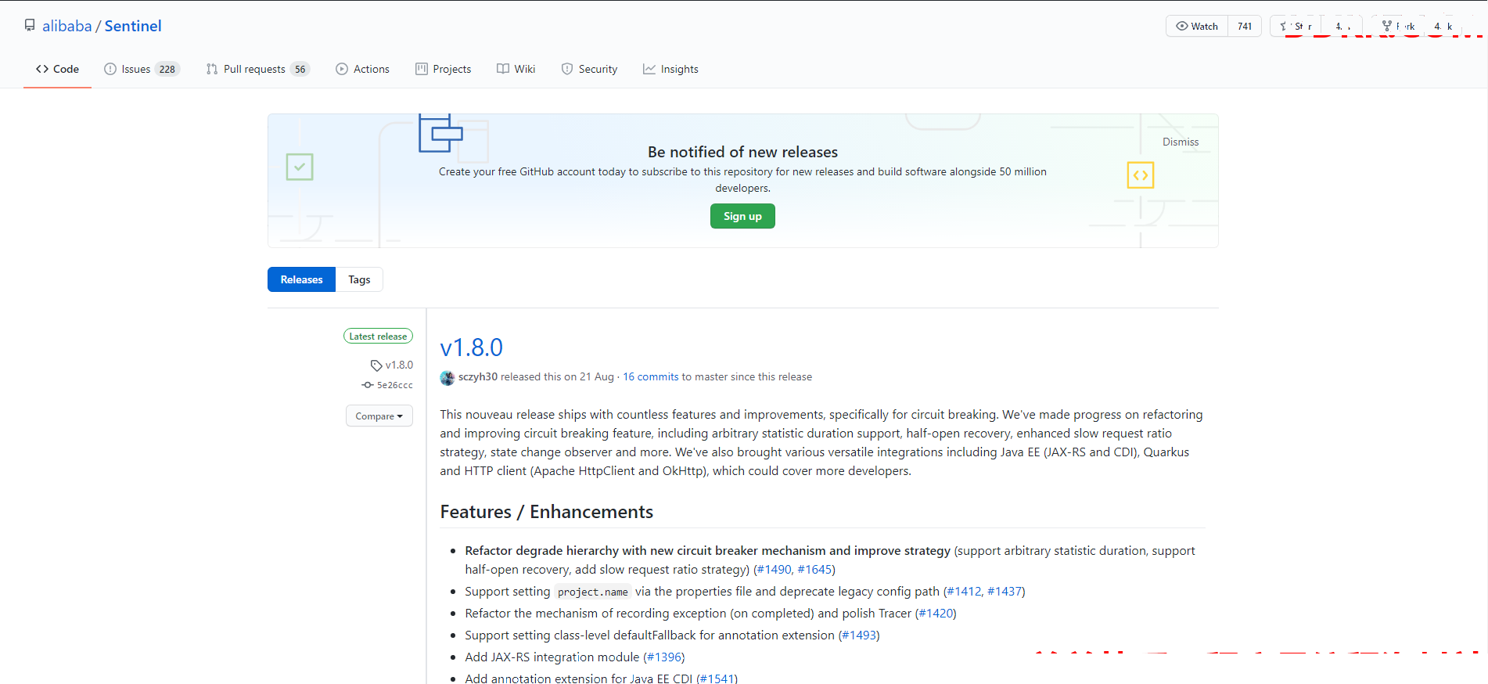Click the project.name code snippet
Image resolution: width=1488 pixels, height=684 pixels.
pyautogui.click(x=593, y=592)
